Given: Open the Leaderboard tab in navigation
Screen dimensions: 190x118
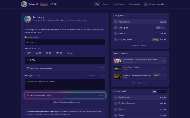Looking at the screenshot, I should (119, 4).
